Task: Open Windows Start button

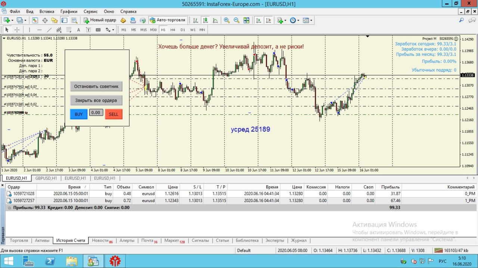Action: (9, 261)
